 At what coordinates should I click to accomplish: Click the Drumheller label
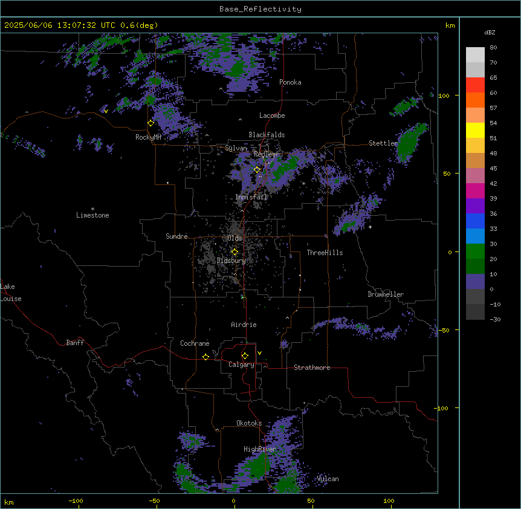click(386, 294)
